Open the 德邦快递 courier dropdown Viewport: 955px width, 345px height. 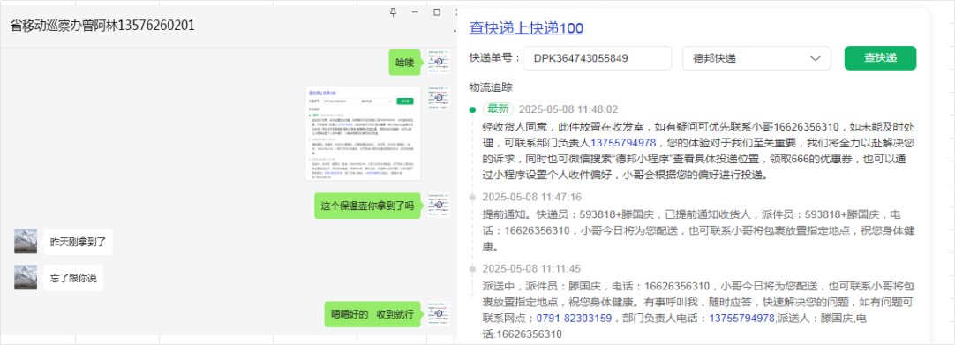pyautogui.click(x=756, y=58)
